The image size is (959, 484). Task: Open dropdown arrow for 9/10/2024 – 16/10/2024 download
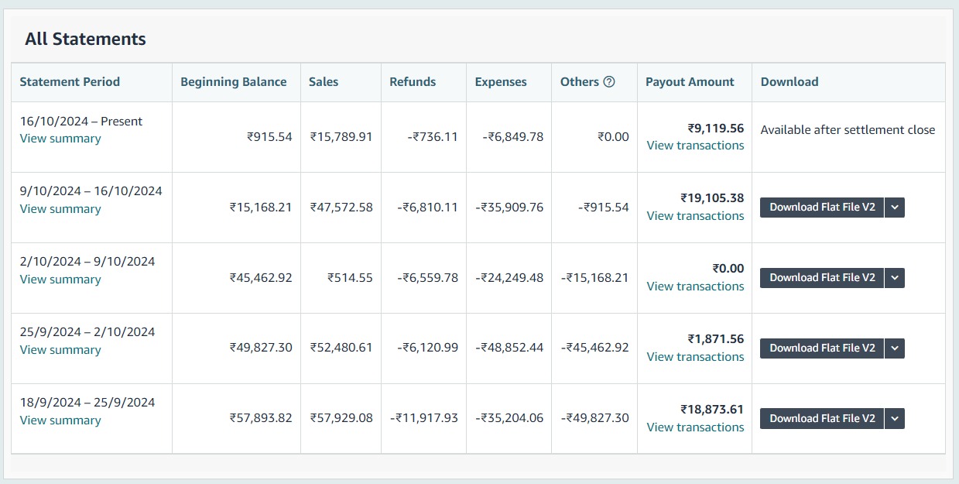coord(895,207)
